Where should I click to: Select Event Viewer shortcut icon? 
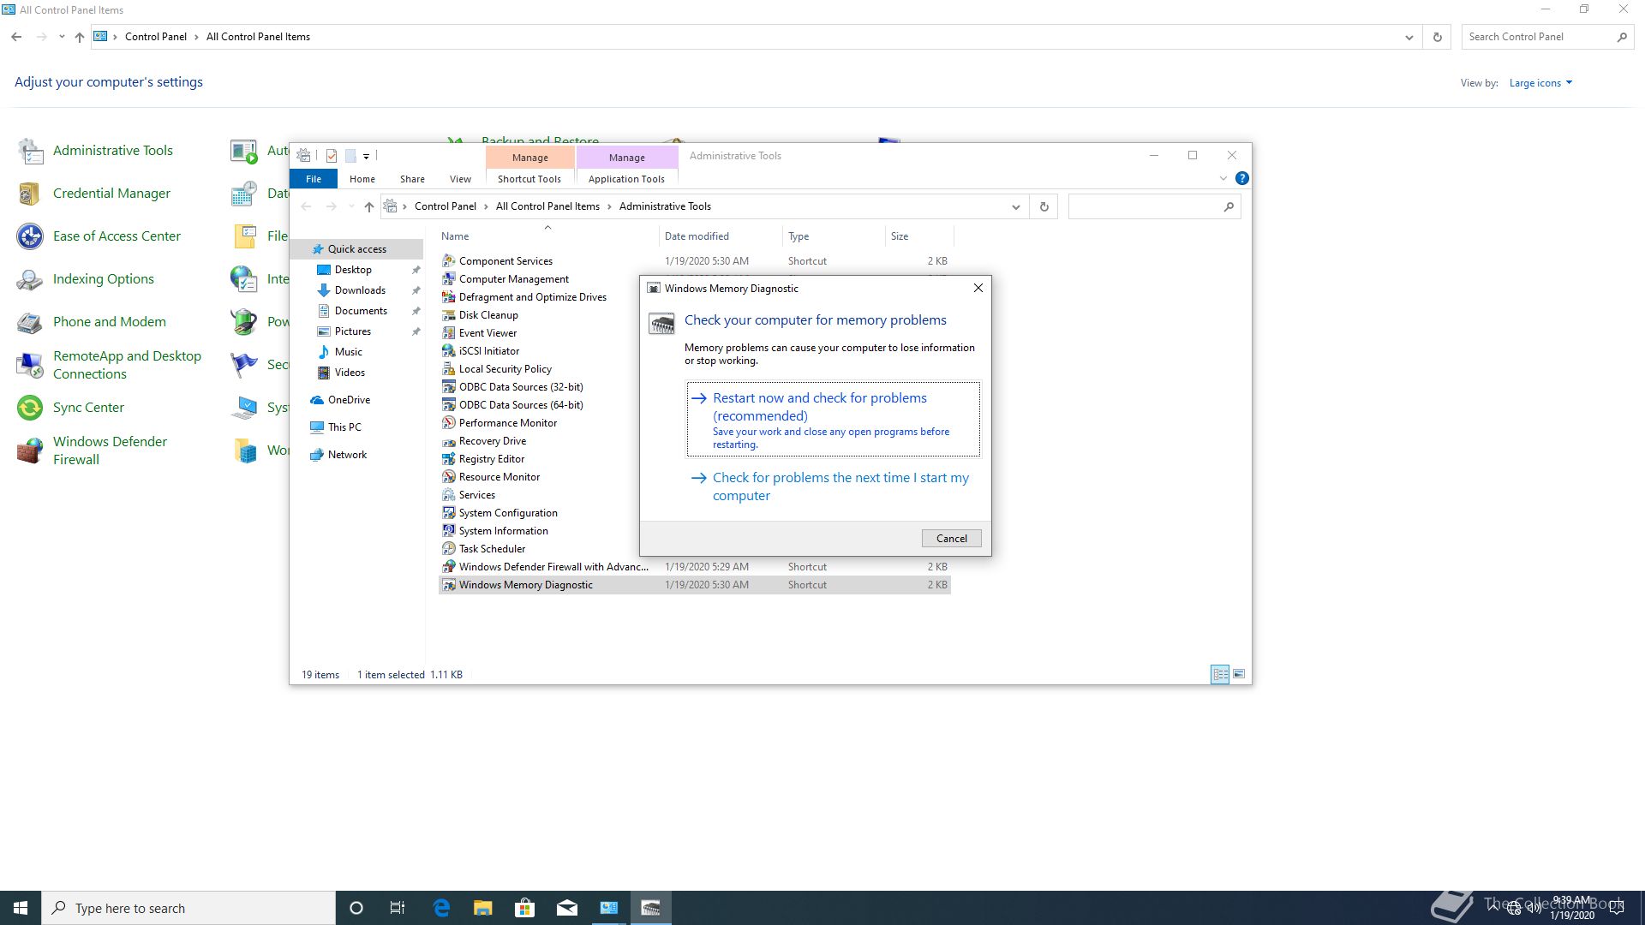click(x=448, y=332)
